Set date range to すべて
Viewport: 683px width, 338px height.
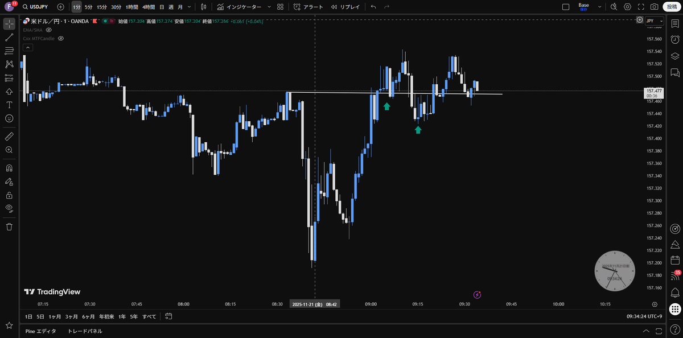click(149, 316)
